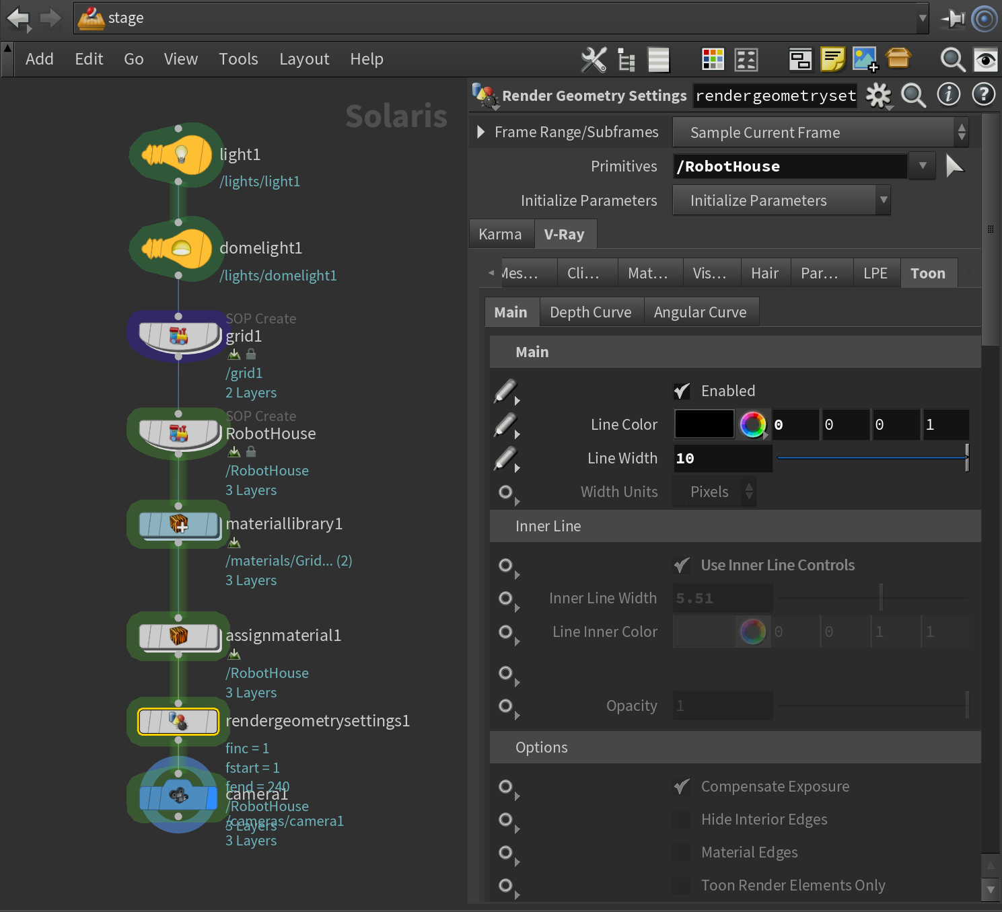The height and width of the screenshot is (912, 1002).
Task: Click the node name field rendergeometryset
Action: 775,96
